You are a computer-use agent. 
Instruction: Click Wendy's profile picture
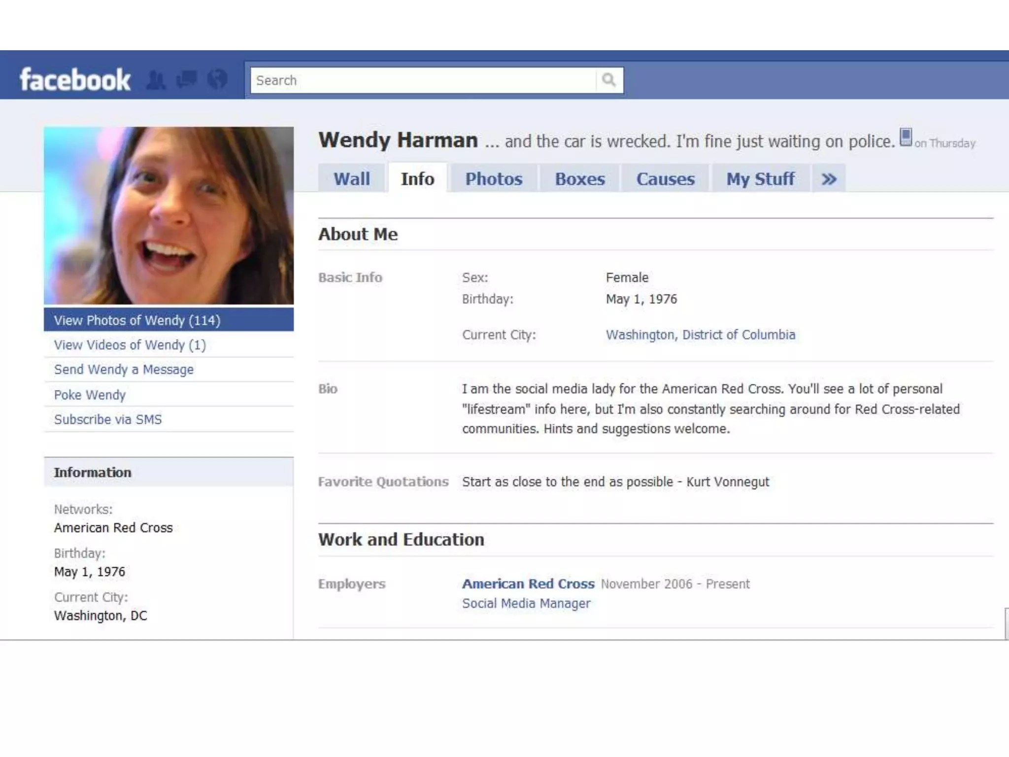tap(168, 215)
